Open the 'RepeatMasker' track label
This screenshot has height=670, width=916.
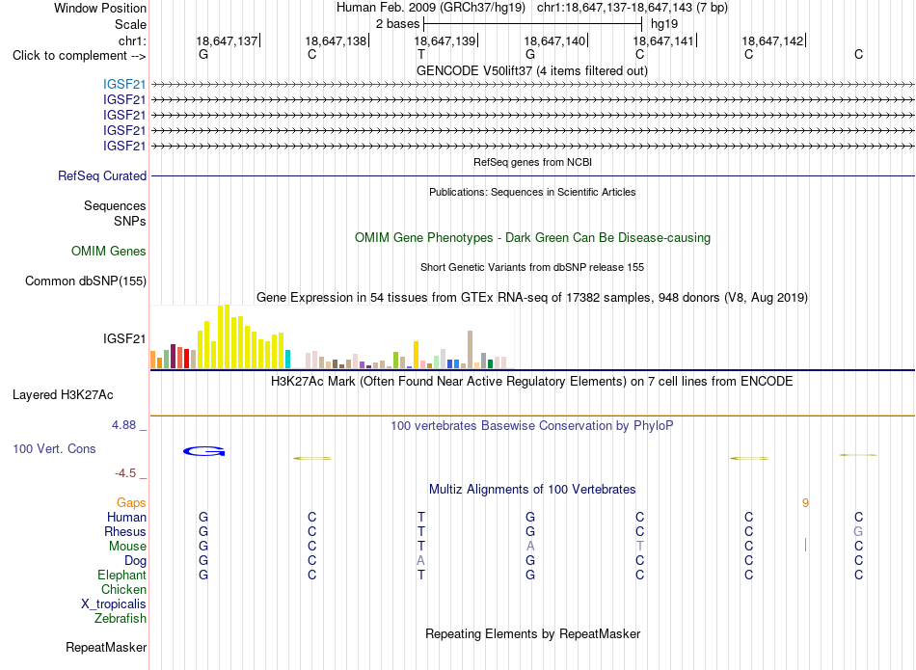tap(106, 647)
